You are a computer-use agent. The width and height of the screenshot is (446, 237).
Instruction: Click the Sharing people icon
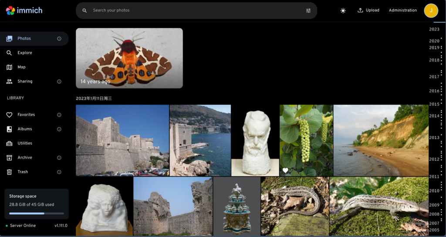click(10, 81)
